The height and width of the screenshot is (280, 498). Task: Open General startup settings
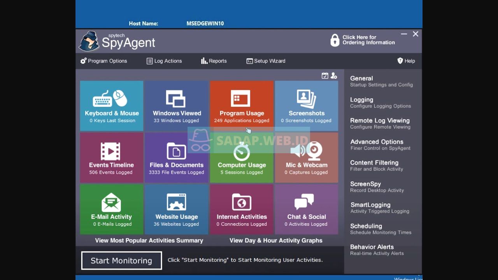click(x=381, y=81)
